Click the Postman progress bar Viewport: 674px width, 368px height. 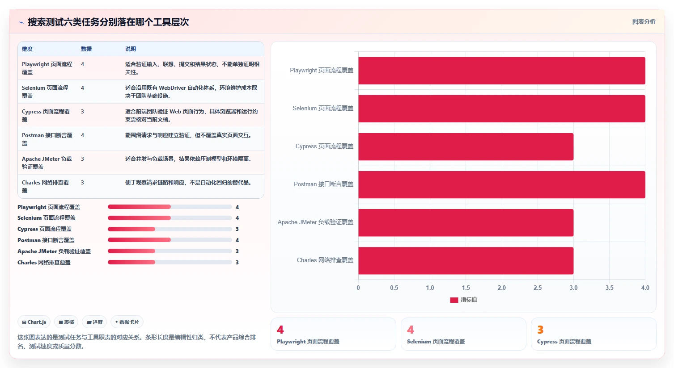[170, 240]
